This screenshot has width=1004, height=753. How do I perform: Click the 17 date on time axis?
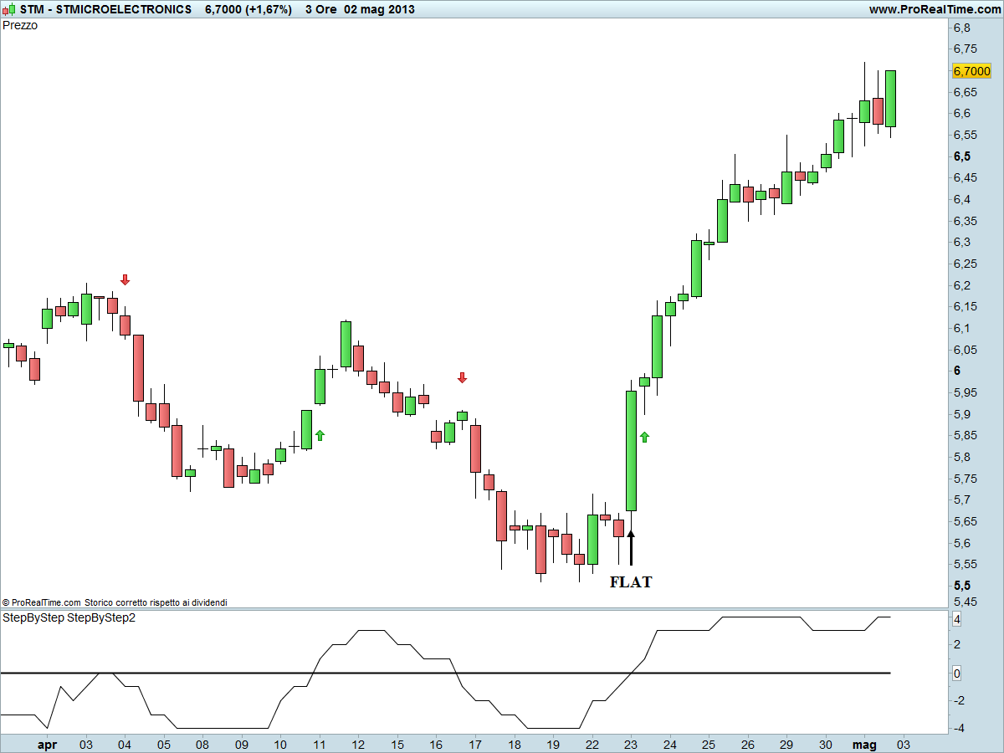pos(475,743)
